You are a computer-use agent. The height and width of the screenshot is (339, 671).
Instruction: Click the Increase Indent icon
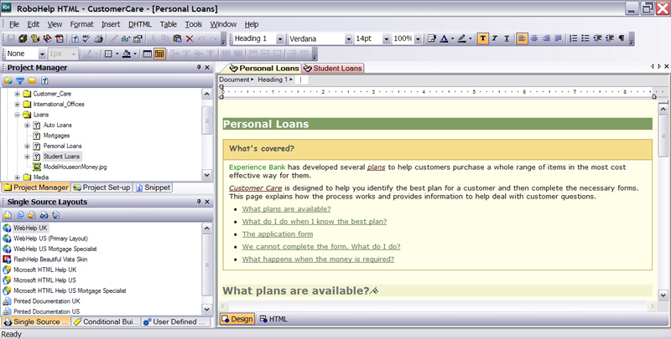coord(610,39)
